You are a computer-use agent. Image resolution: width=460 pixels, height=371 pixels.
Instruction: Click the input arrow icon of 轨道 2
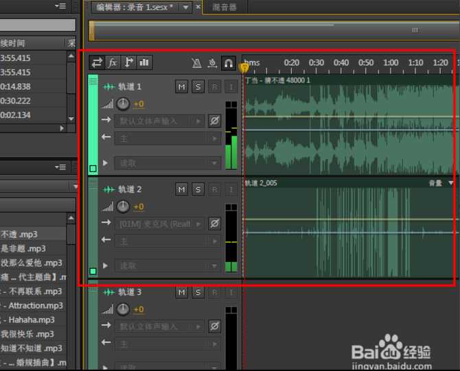tap(106, 223)
